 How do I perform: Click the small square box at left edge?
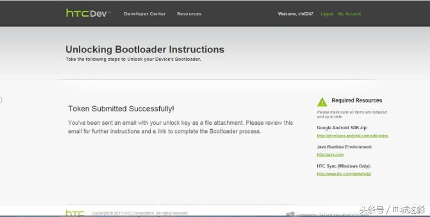(1, 100)
